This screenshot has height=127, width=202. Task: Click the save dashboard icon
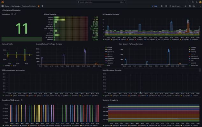(x=162, y=6)
